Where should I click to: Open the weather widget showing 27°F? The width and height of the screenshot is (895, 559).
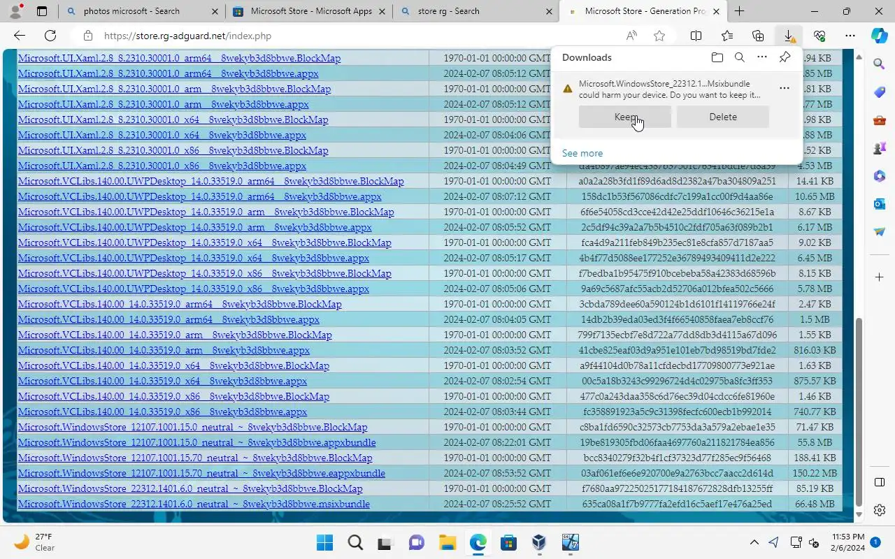point(35,542)
